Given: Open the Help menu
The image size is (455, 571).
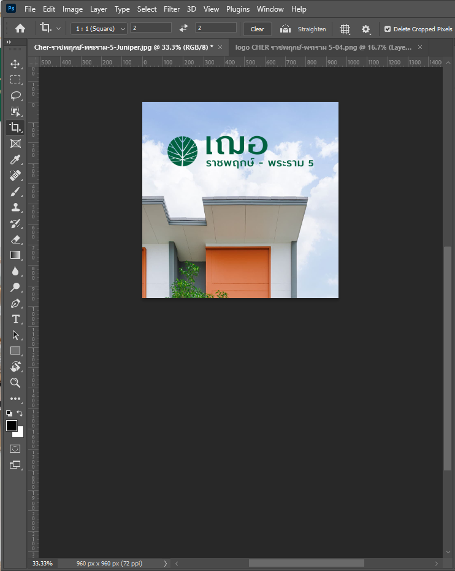Looking at the screenshot, I should (x=299, y=9).
